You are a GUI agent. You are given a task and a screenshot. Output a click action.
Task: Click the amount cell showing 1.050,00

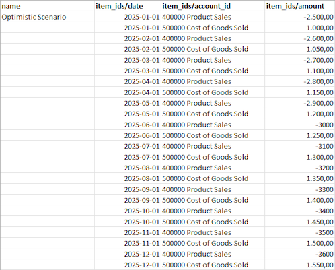[x=299, y=49]
